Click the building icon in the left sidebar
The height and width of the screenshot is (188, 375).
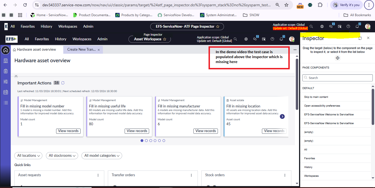click(6, 61)
